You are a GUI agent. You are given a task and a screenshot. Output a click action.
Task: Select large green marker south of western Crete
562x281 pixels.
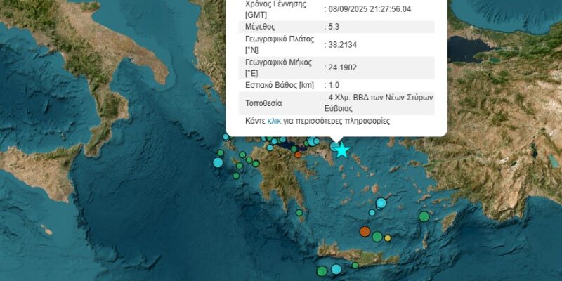pyautogui.click(x=322, y=270)
